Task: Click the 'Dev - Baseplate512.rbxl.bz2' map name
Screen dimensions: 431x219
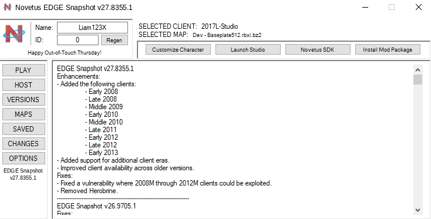Action: [227, 35]
